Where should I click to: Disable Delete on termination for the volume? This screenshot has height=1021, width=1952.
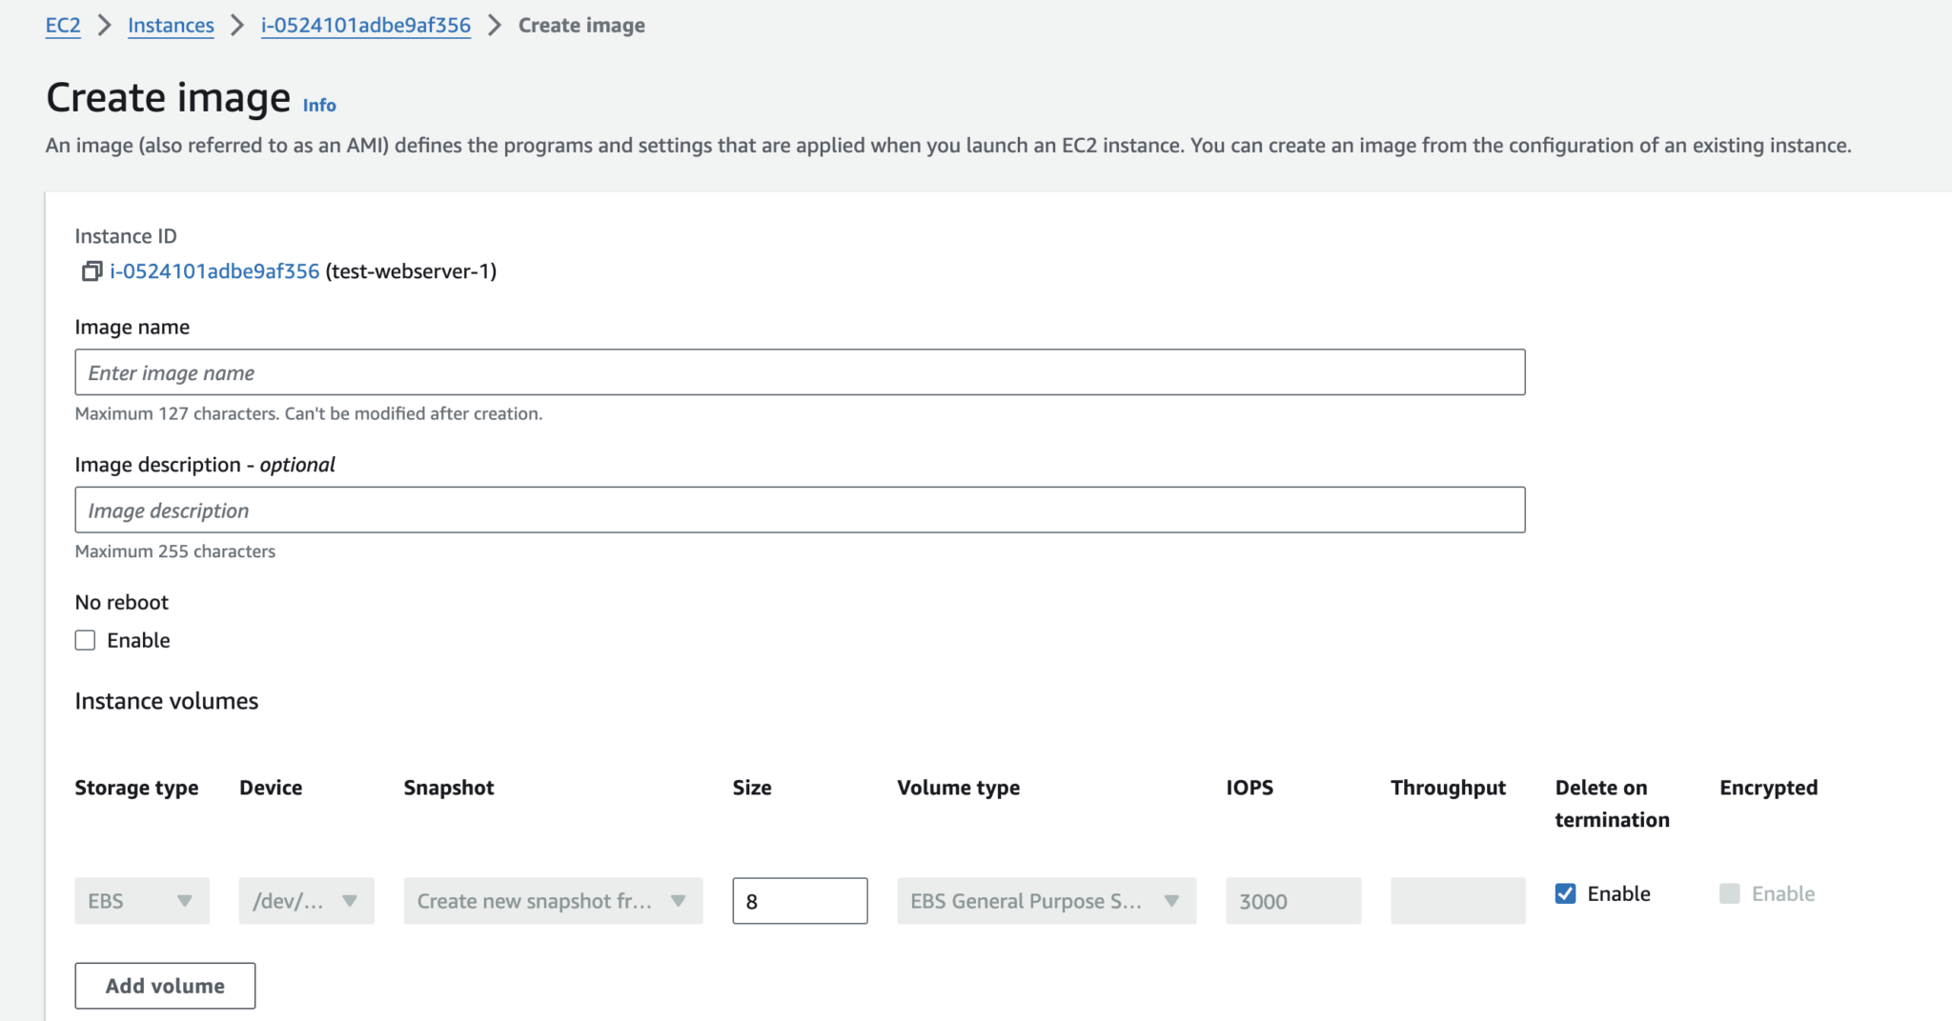pyautogui.click(x=1566, y=893)
